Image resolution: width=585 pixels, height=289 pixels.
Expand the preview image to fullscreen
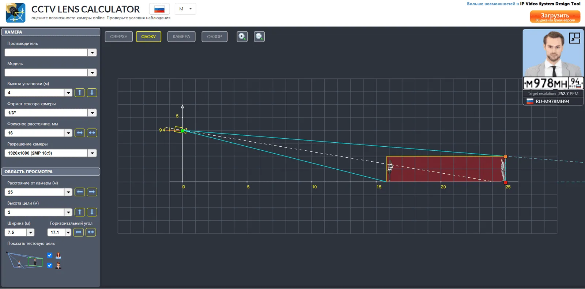click(x=575, y=38)
